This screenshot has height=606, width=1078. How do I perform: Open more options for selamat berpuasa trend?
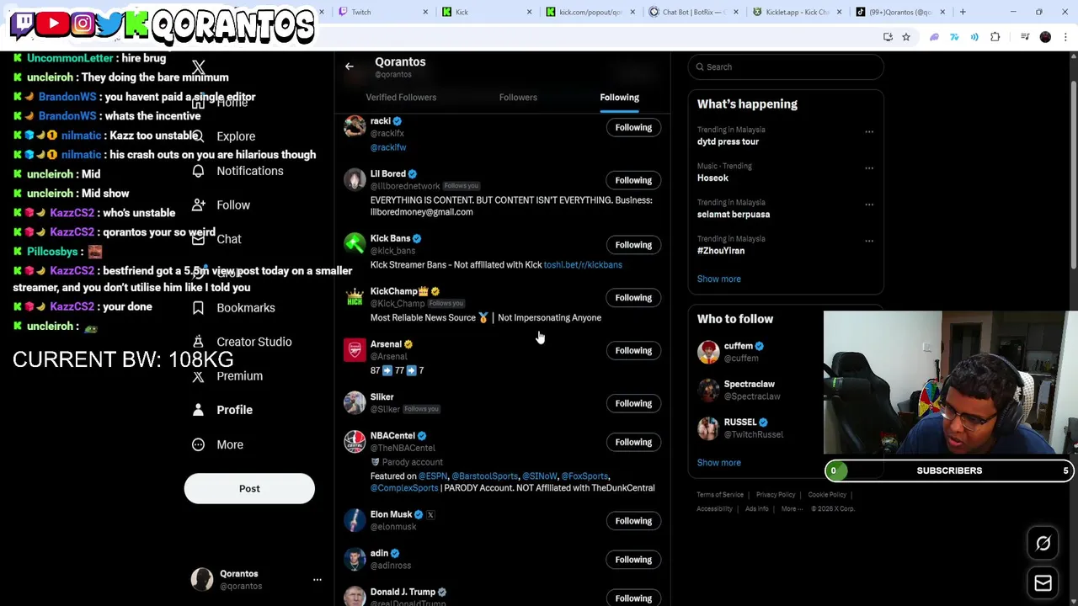coord(869,205)
